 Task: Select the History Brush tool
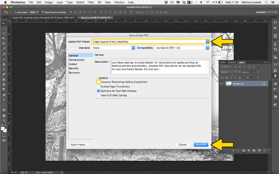point(4,69)
